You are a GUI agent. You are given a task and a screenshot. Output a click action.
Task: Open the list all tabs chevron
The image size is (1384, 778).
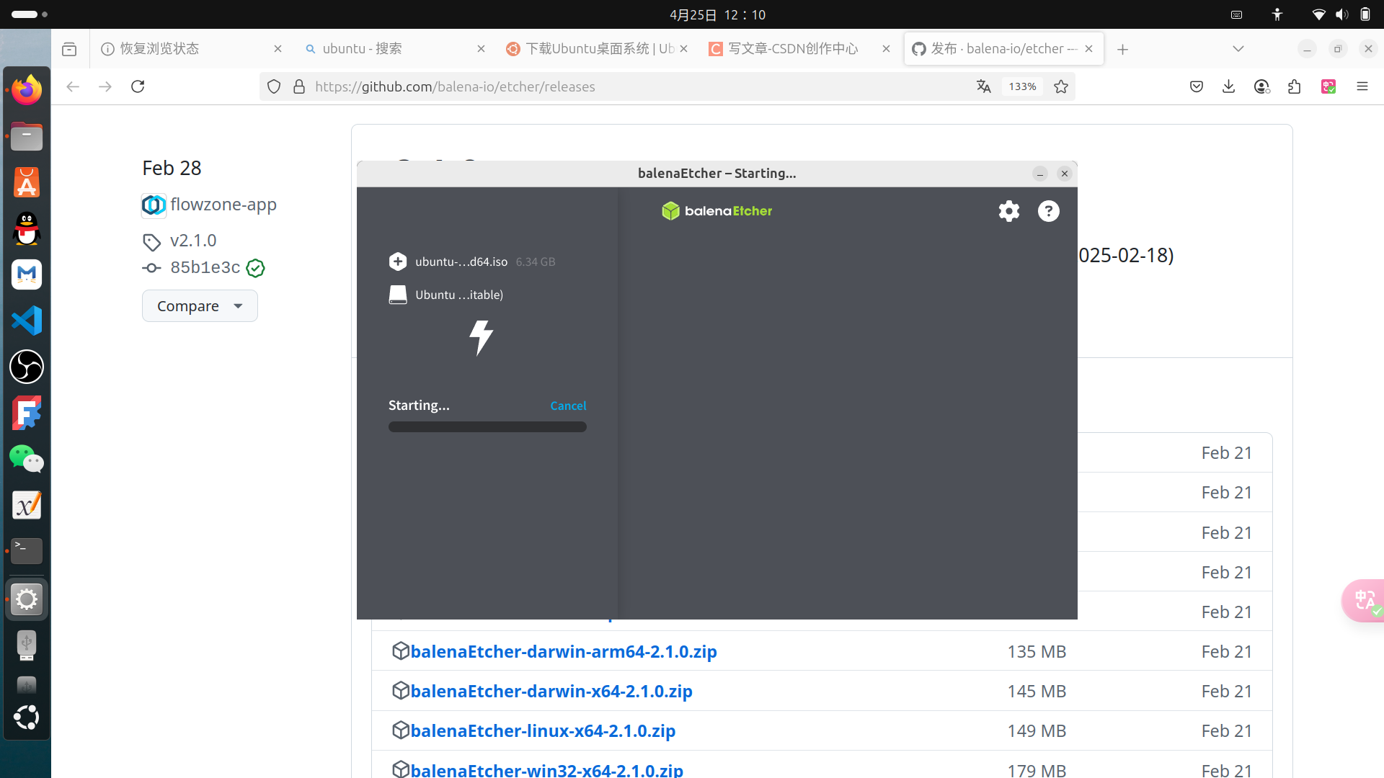coord(1238,49)
